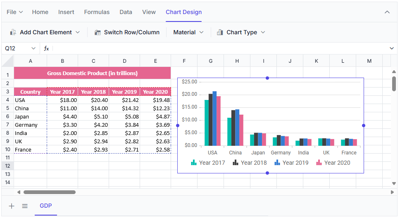The height and width of the screenshot is (218, 400).
Task: Click the Switch Row/Column icon
Action: pos(98,32)
